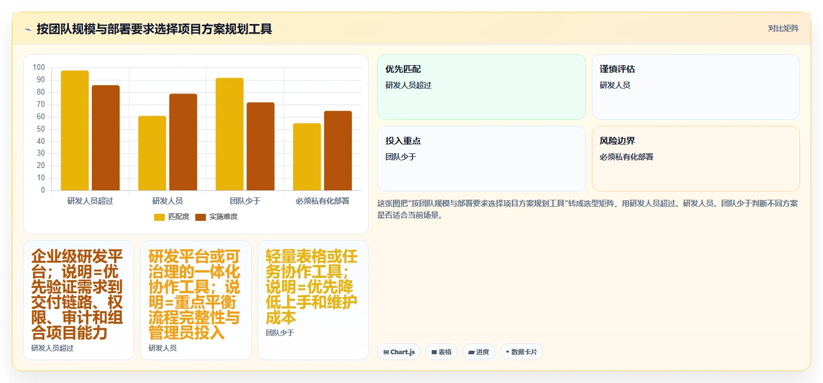Click the yellow 匹配度 bar for 研发人员
Viewport: 823px width, 383px height.
tap(152, 153)
